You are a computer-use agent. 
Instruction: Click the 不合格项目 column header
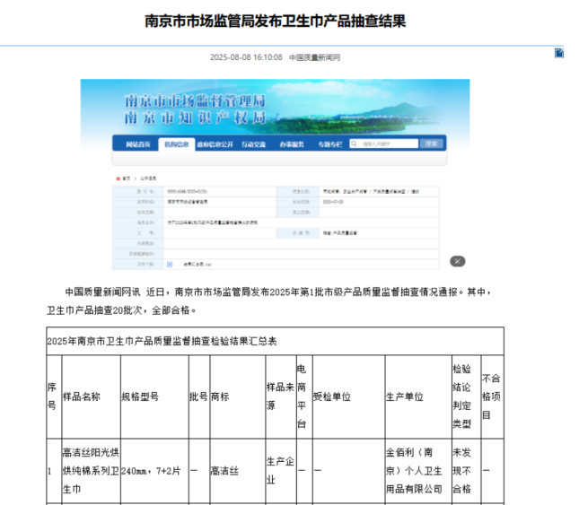(491, 396)
